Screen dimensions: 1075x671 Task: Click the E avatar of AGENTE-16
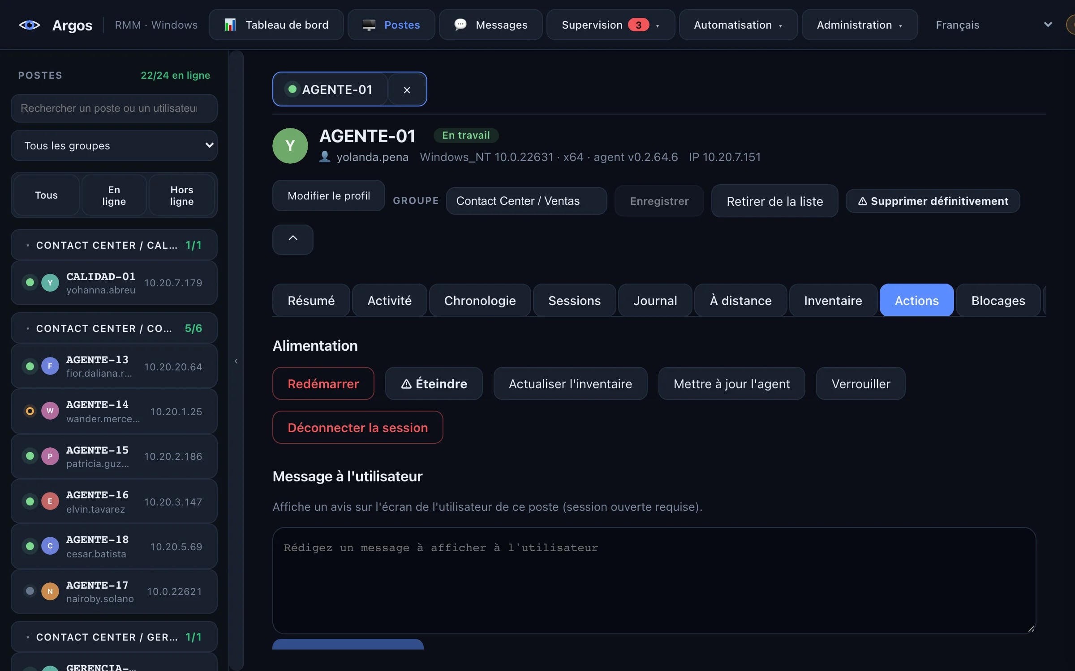tap(50, 501)
